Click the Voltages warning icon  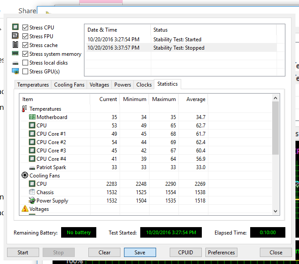(25, 209)
